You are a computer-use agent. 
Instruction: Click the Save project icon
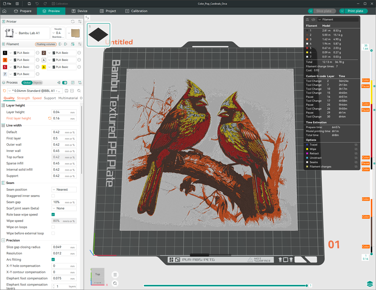click(x=29, y=3)
